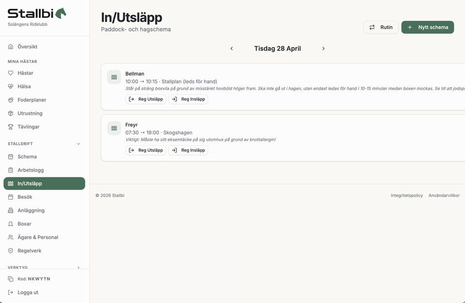Screen dimensions: 465x303
Task: Register Utsläpp for Bellman
Action: click(146, 99)
